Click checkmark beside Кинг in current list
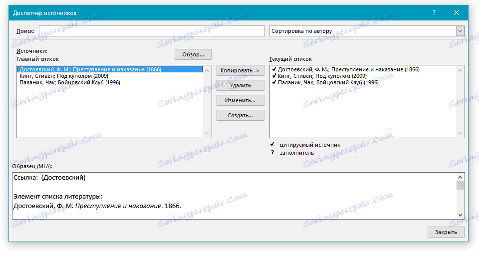This screenshot has width=479, height=253. (274, 75)
